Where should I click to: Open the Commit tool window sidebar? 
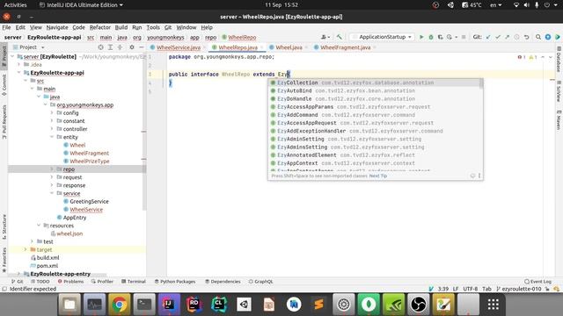coord(4,85)
